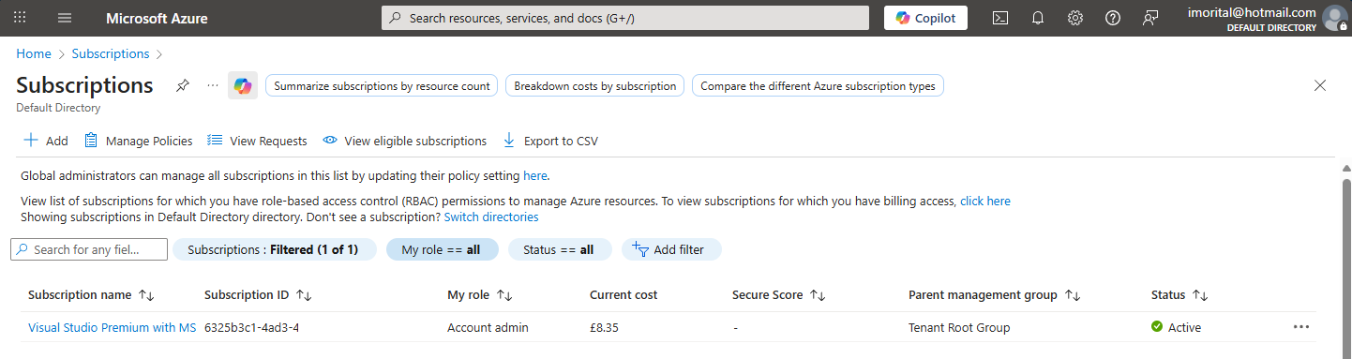Screen dimensions: 1352x359
Task: Open the notifications bell
Action: click(x=1038, y=18)
